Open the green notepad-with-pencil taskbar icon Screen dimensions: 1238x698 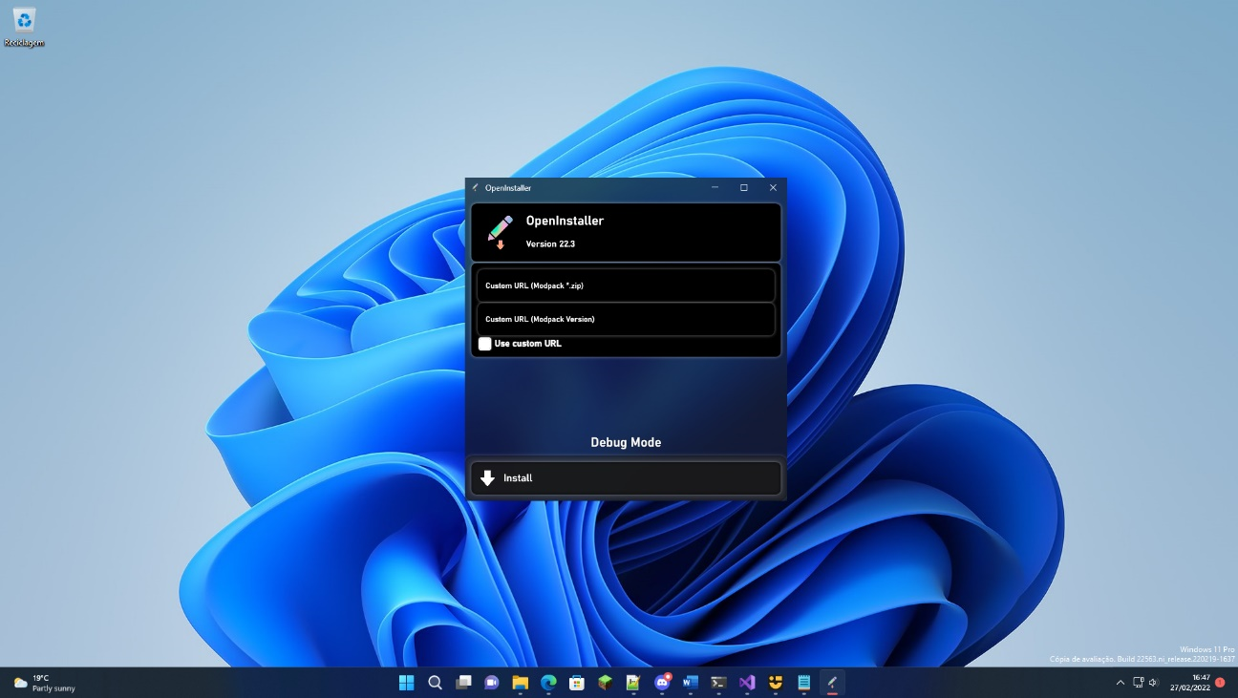coord(633,683)
